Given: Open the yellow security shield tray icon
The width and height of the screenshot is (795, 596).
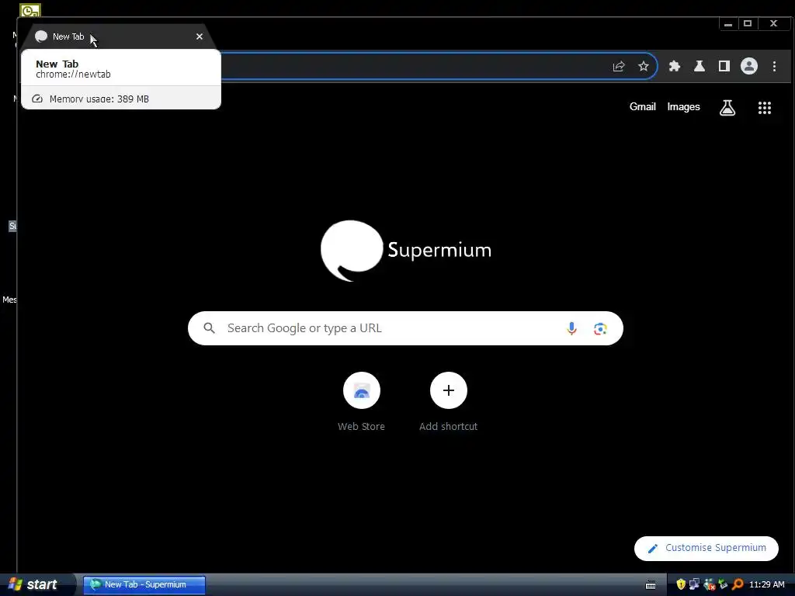Looking at the screenshot, I should 681,584.
